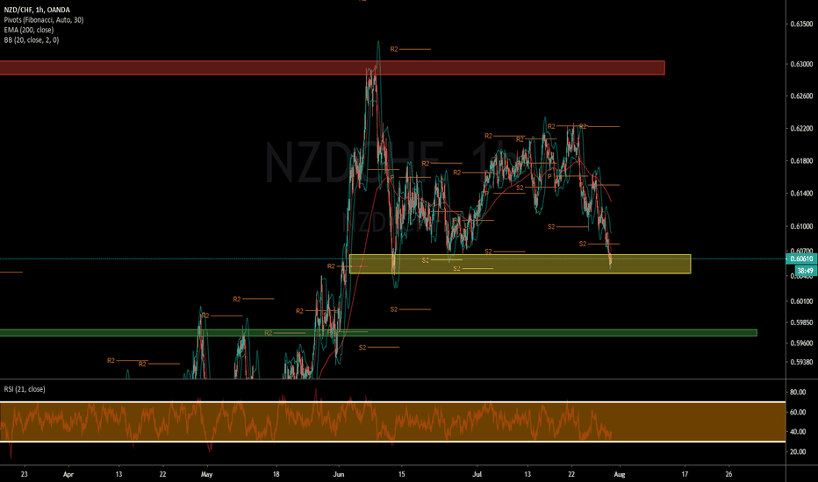This screenshot has width=818, height=482.
Task: Click the 18 date label on time axis
Action: click(x=276, y=474)
